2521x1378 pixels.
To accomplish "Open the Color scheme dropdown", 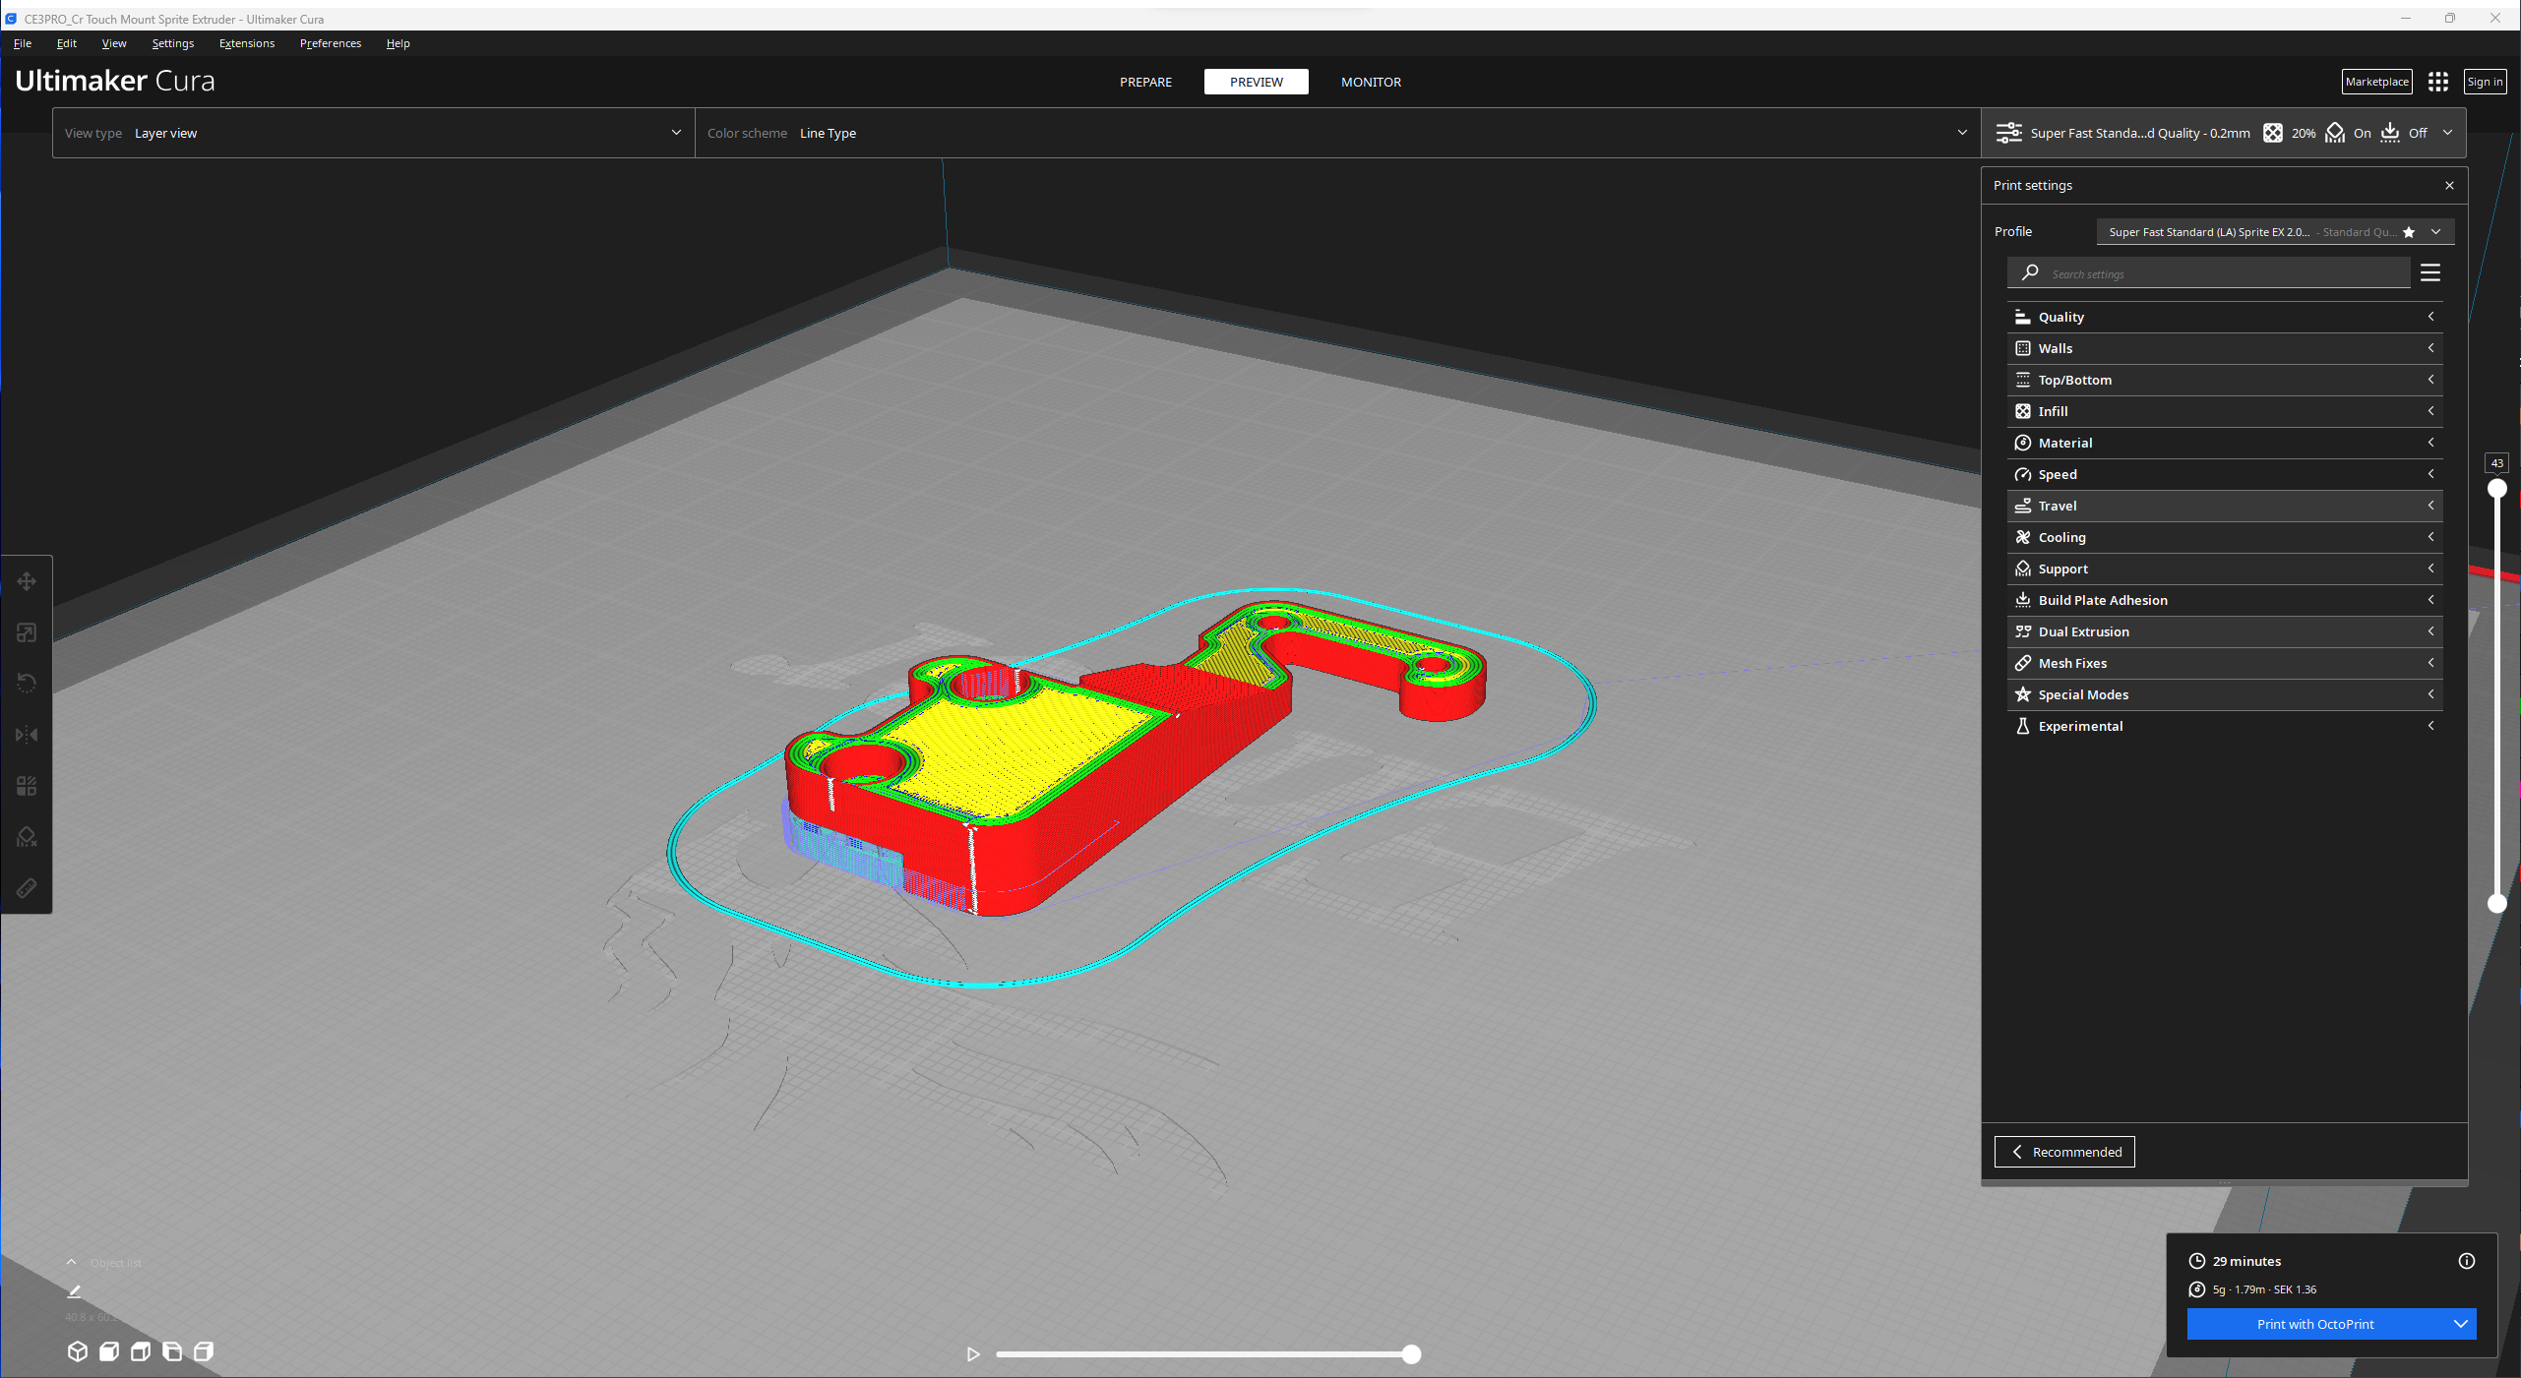I will pyautogui.click(x=1337, y=133).
